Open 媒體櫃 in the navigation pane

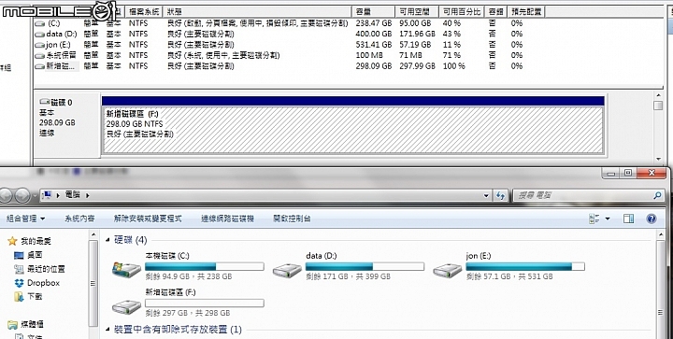(x=26, y=324)
